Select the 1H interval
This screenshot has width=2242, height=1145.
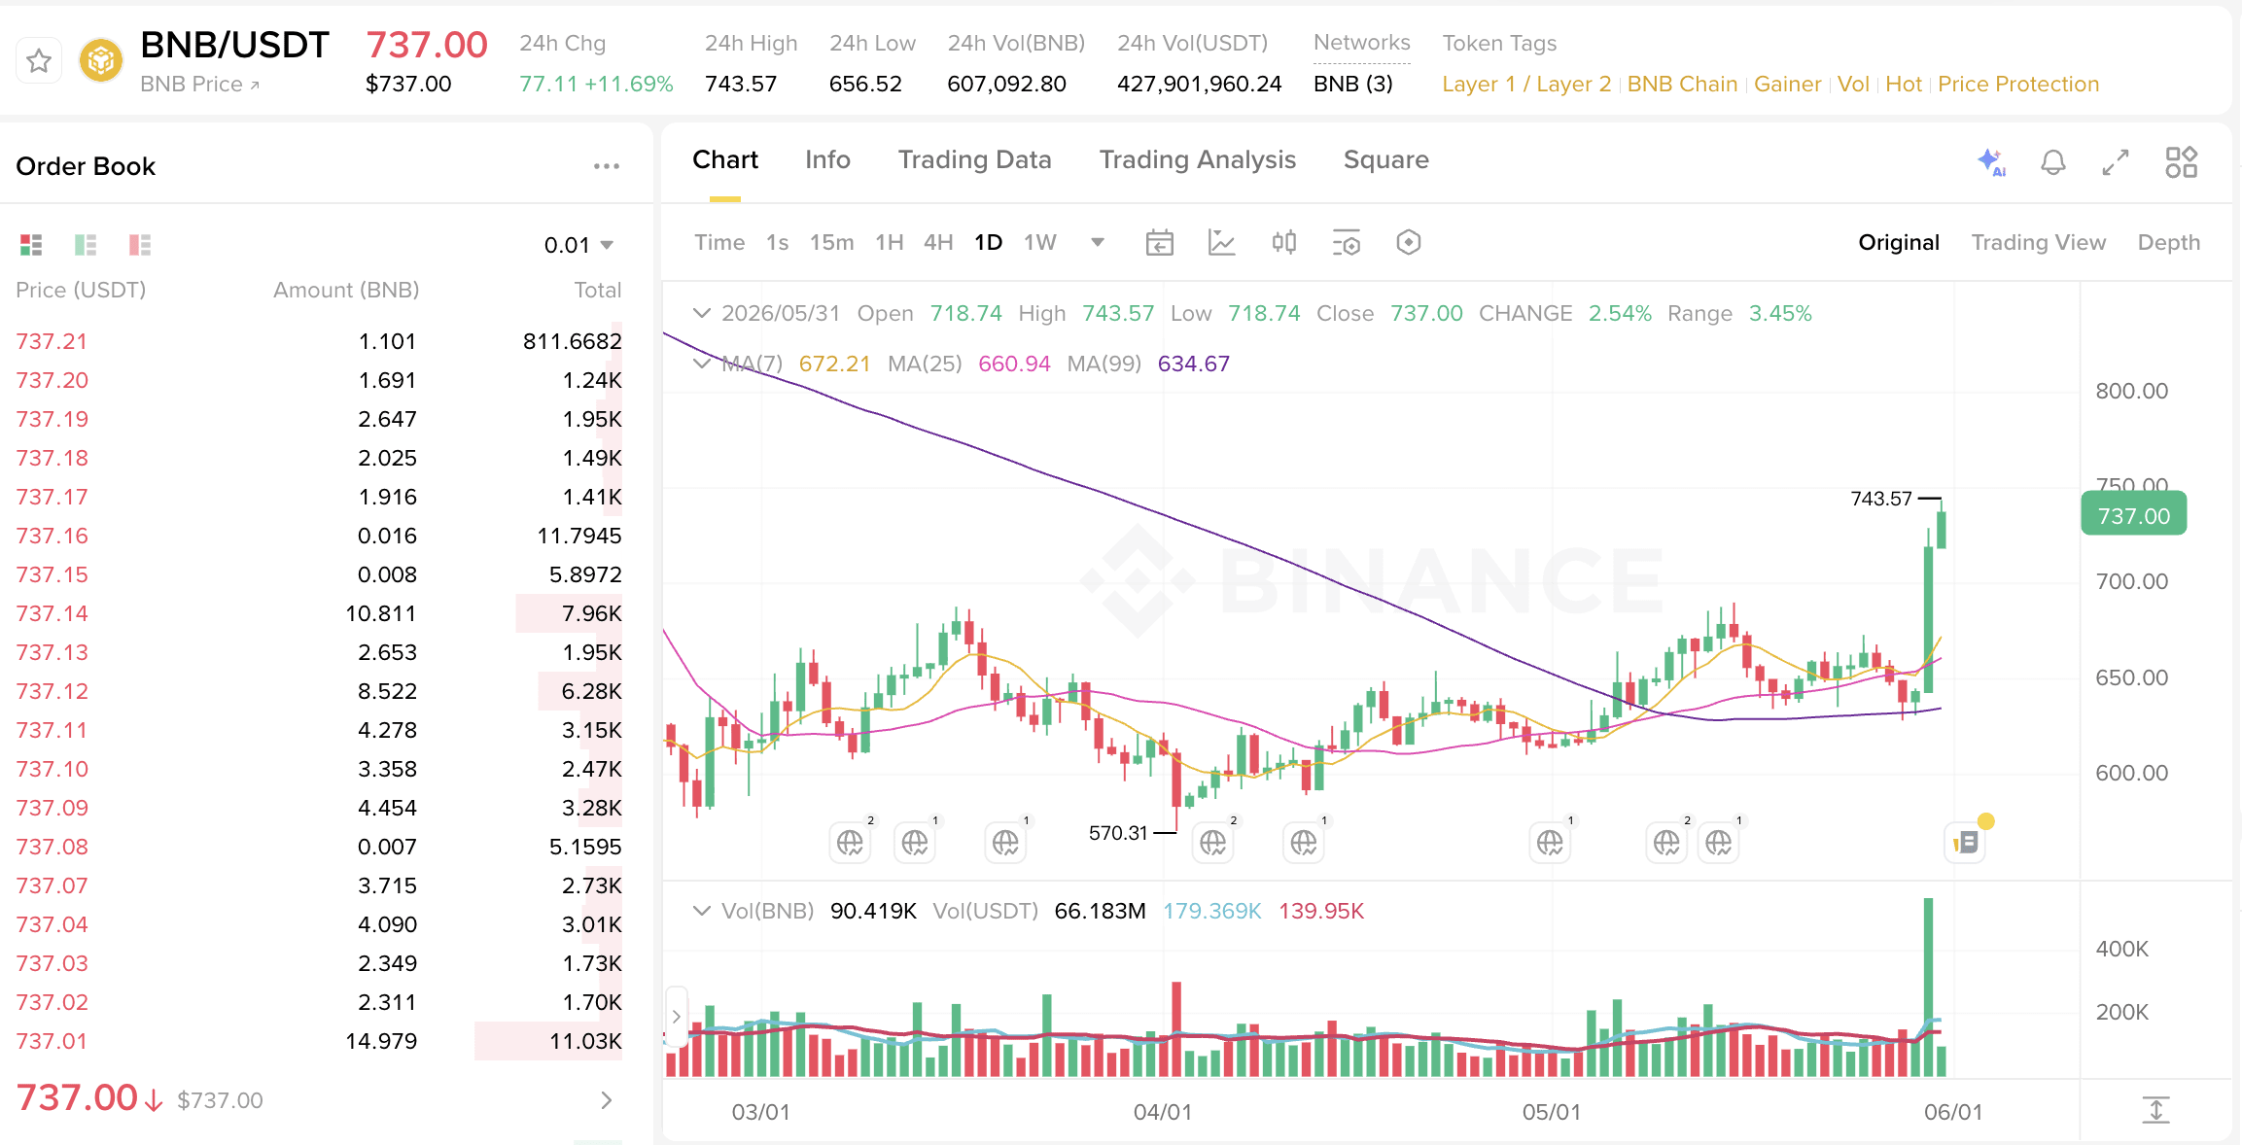point(890,242)
